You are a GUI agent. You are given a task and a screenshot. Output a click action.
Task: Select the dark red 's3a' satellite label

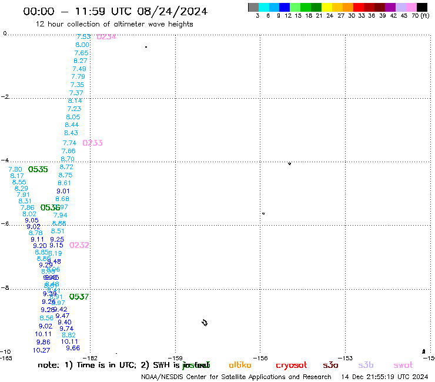click(330, 366)
